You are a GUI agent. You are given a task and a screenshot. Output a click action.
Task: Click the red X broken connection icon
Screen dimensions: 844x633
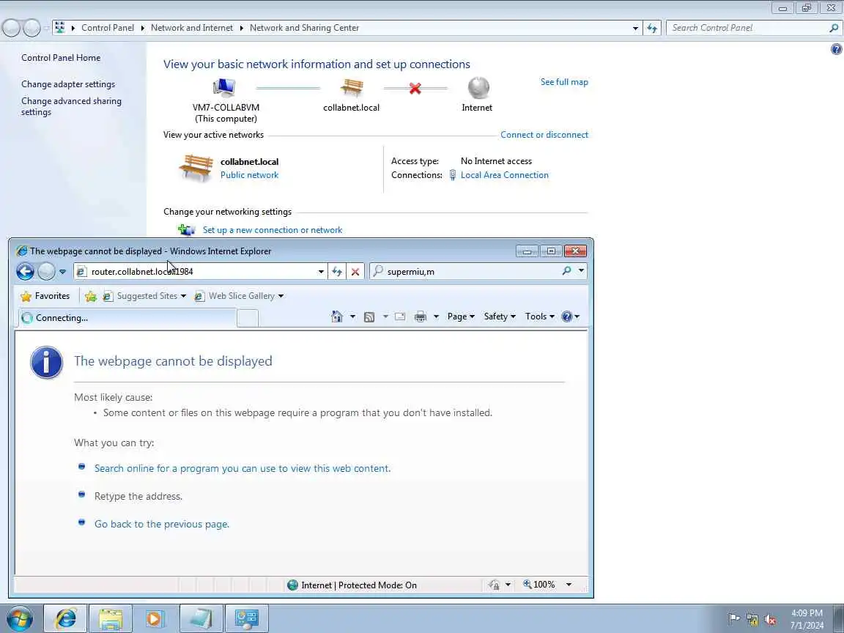[x=415, y=88]
